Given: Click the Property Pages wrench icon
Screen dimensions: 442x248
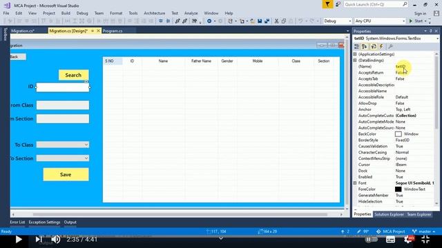Looking at the screenshot, I should [390, 47].
